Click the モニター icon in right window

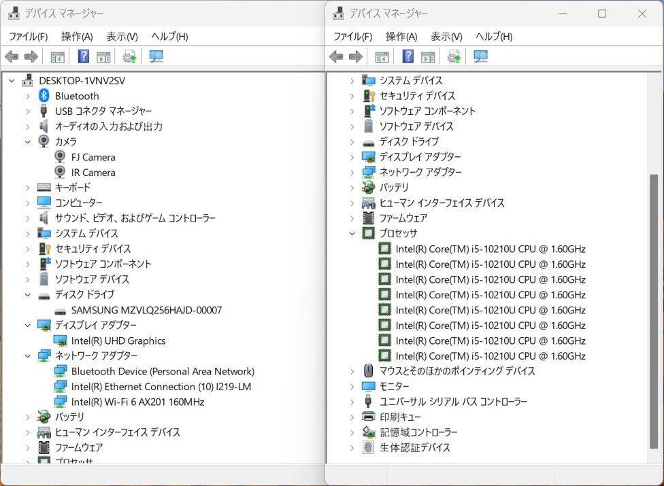point(369,386)
